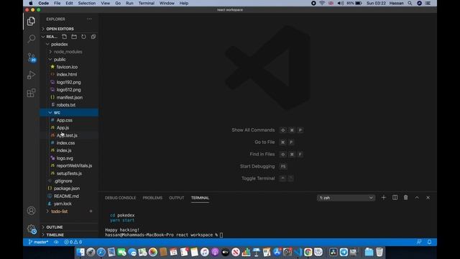Switch to the Debug Console tab
Viewport: 460px width, 259px height.
(120, 198)
